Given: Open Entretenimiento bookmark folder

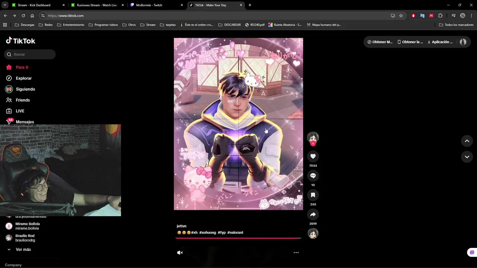Looking at the screenshot, I should pos(70,25).
